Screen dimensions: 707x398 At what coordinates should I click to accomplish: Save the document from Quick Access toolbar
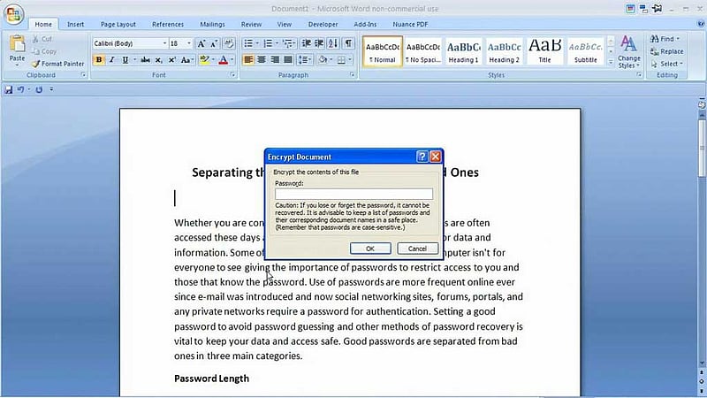tap(8, 90)
